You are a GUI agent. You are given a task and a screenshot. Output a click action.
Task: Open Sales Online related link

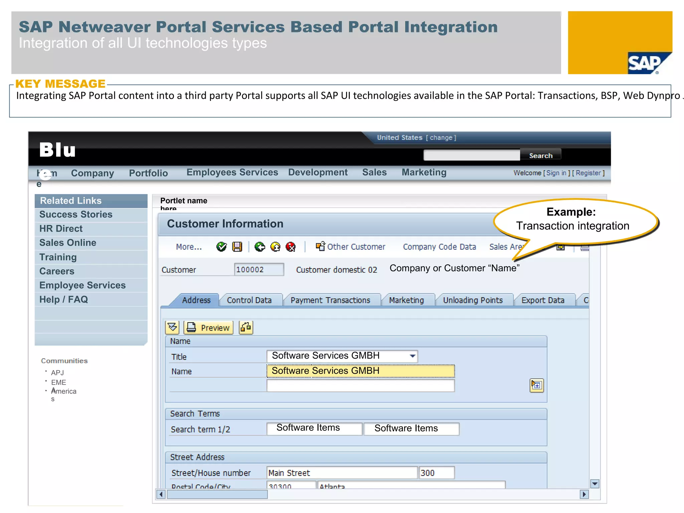pyautogui.click(x=68, y=243)
